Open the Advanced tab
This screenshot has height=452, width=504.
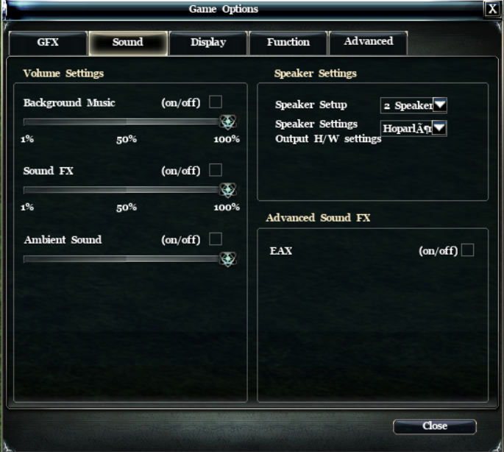coord(369,43)
